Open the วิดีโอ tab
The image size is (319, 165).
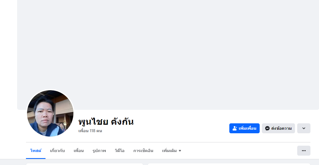pyautogui.click(x=119, y=151)
